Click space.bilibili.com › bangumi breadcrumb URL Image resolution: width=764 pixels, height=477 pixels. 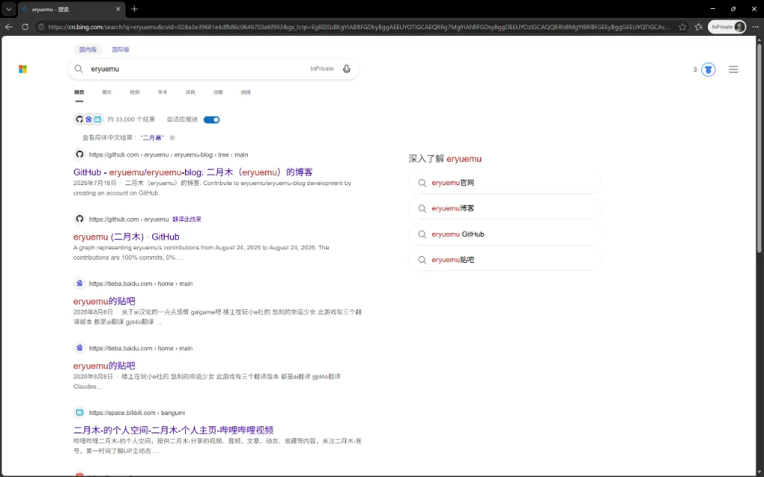click(x=137, y=413)
